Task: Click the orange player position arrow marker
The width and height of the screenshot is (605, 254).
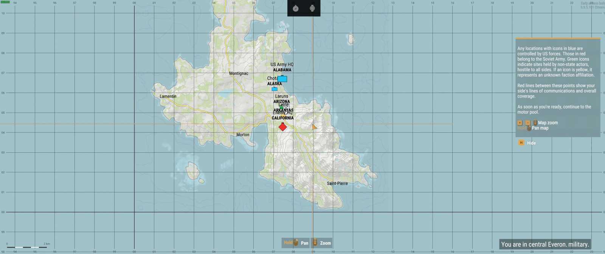Action: click(314, 127)
